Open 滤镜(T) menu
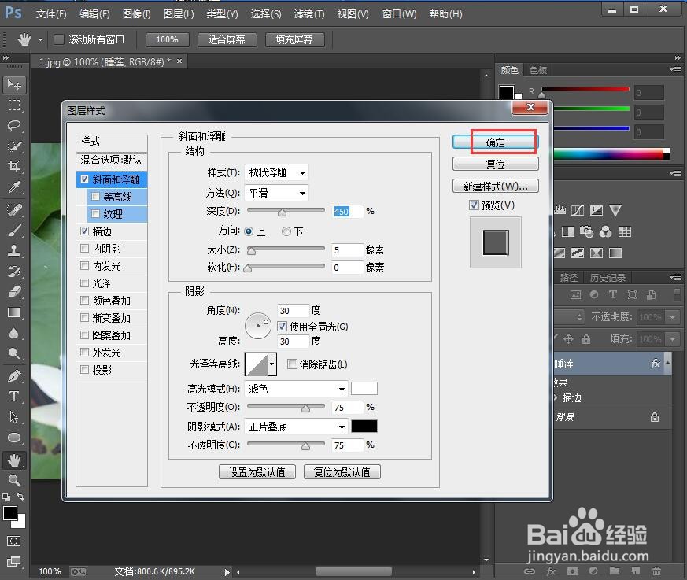This screenshot has height=580, width=687. (x=309, y=14)
